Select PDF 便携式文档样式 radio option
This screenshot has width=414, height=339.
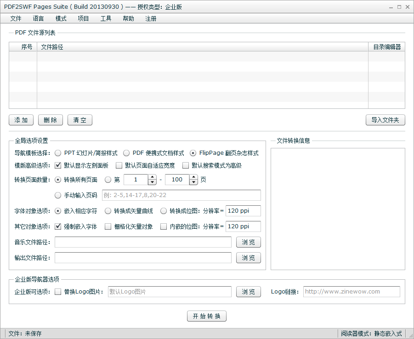coord(127,153)
